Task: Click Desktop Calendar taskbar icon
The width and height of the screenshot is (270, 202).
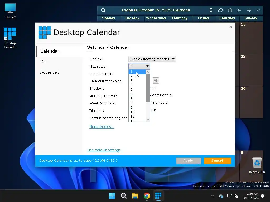Action: tap(158, 196)
